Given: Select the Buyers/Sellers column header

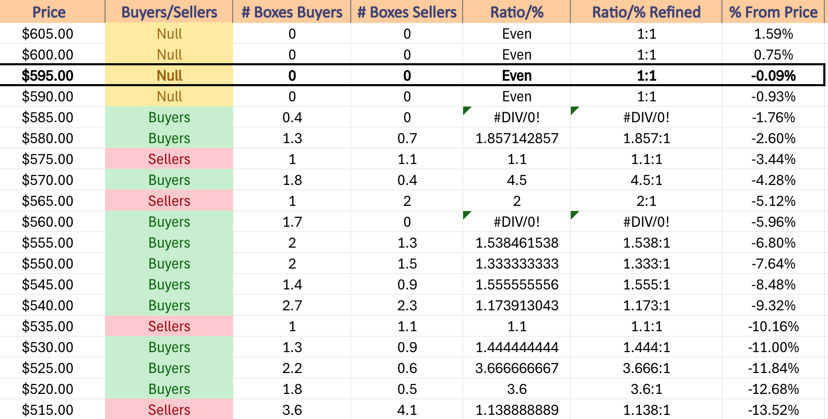Looking at the screenshot, I should pyautogui.click(x=169, y=11).
